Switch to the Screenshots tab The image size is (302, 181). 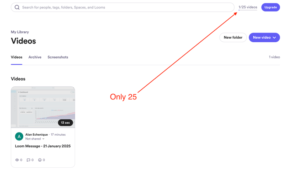click(58, 57)
